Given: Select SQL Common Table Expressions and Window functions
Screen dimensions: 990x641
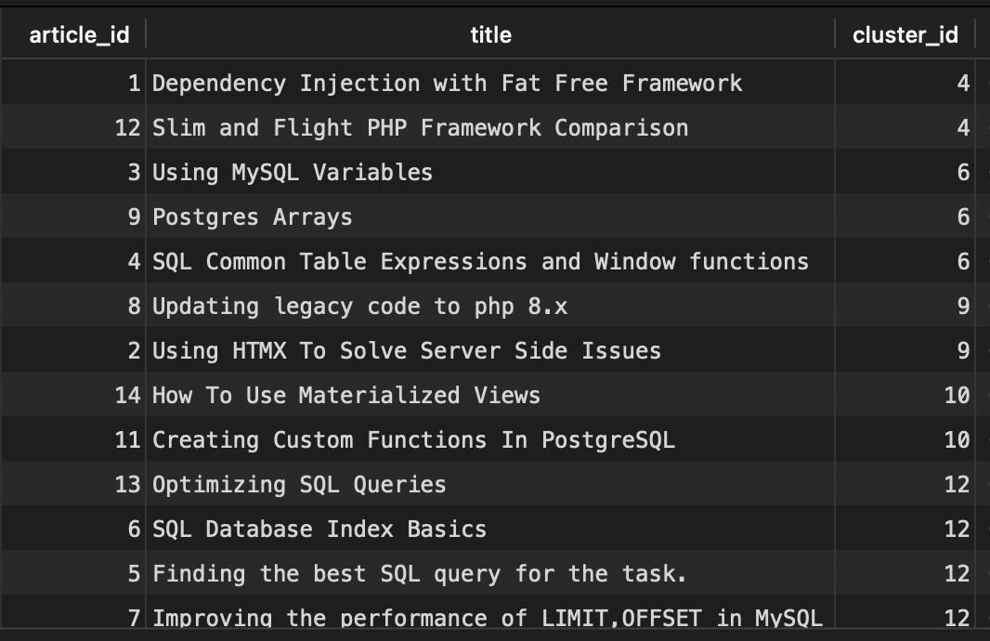Looking at the screenshot, I should pyautogui.click(x=480, y=261).
